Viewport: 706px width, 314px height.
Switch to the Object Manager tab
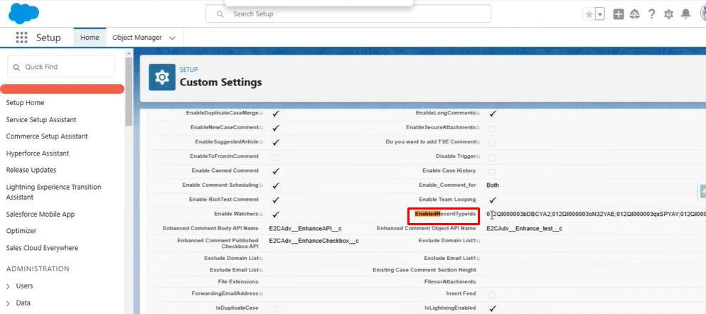(x=137, y=38)
